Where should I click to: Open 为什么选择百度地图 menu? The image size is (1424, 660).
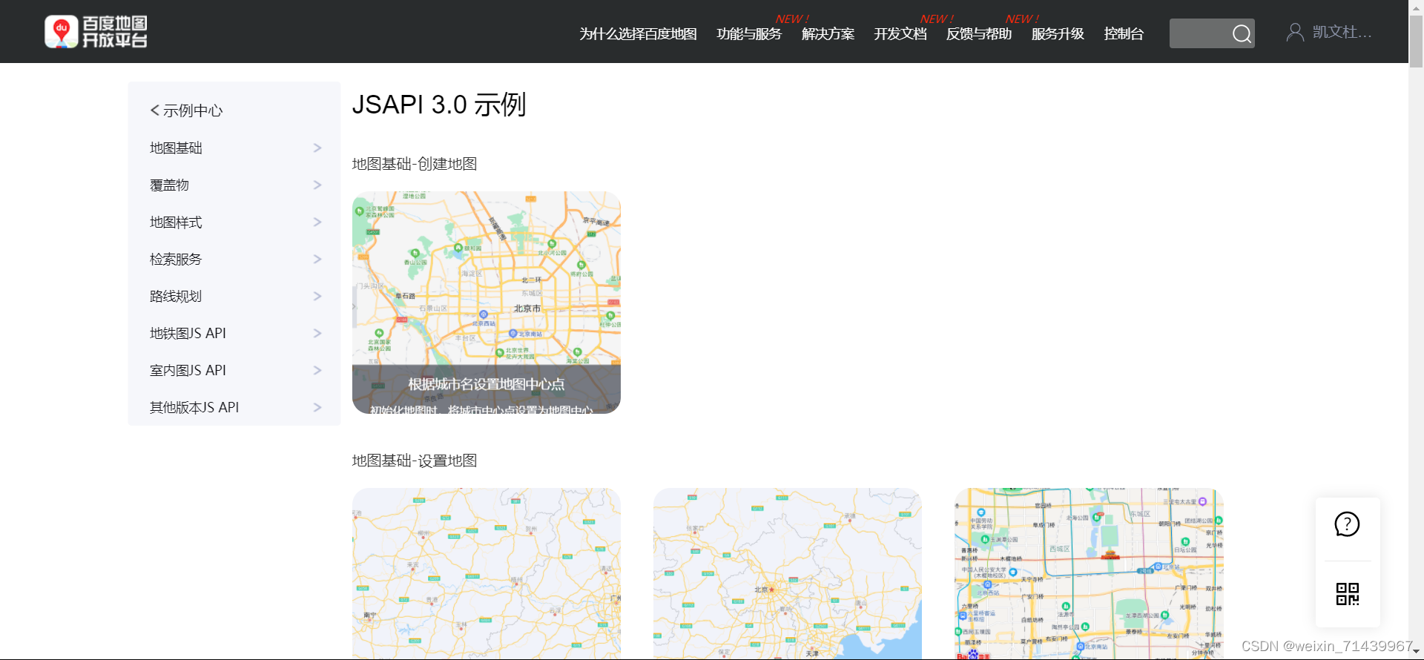click(638, 34)
